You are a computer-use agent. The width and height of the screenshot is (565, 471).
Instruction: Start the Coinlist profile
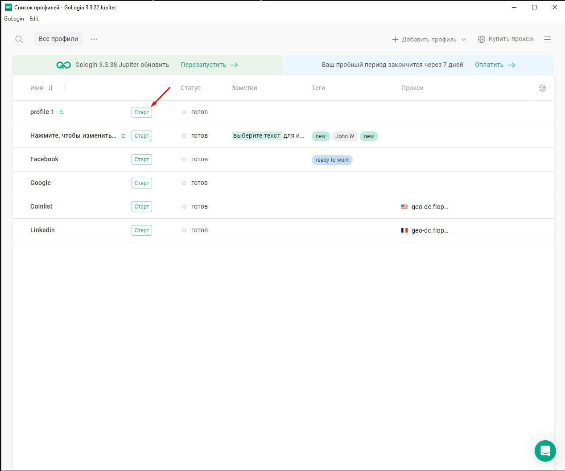click(x=142, y=207)
